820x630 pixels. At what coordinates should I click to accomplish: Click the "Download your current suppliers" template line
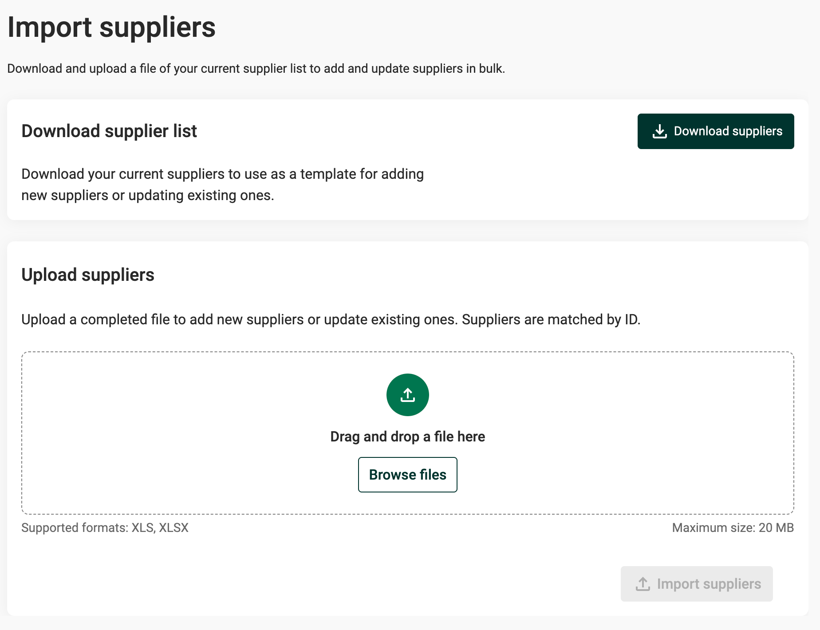coord(222,174)
